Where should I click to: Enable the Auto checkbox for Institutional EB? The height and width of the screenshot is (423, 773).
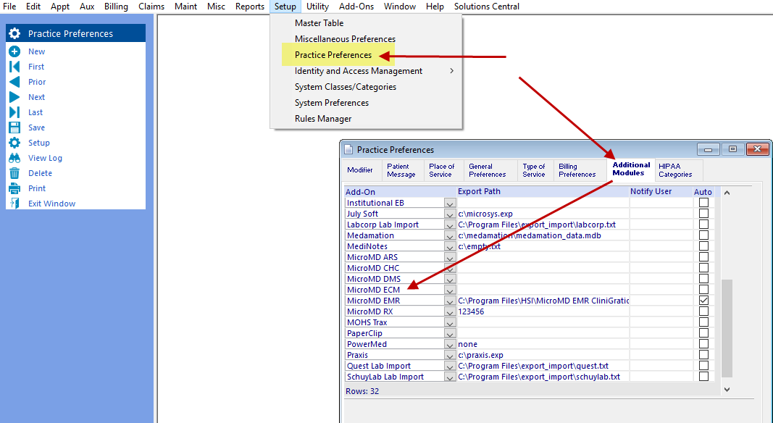click(703, 202)
